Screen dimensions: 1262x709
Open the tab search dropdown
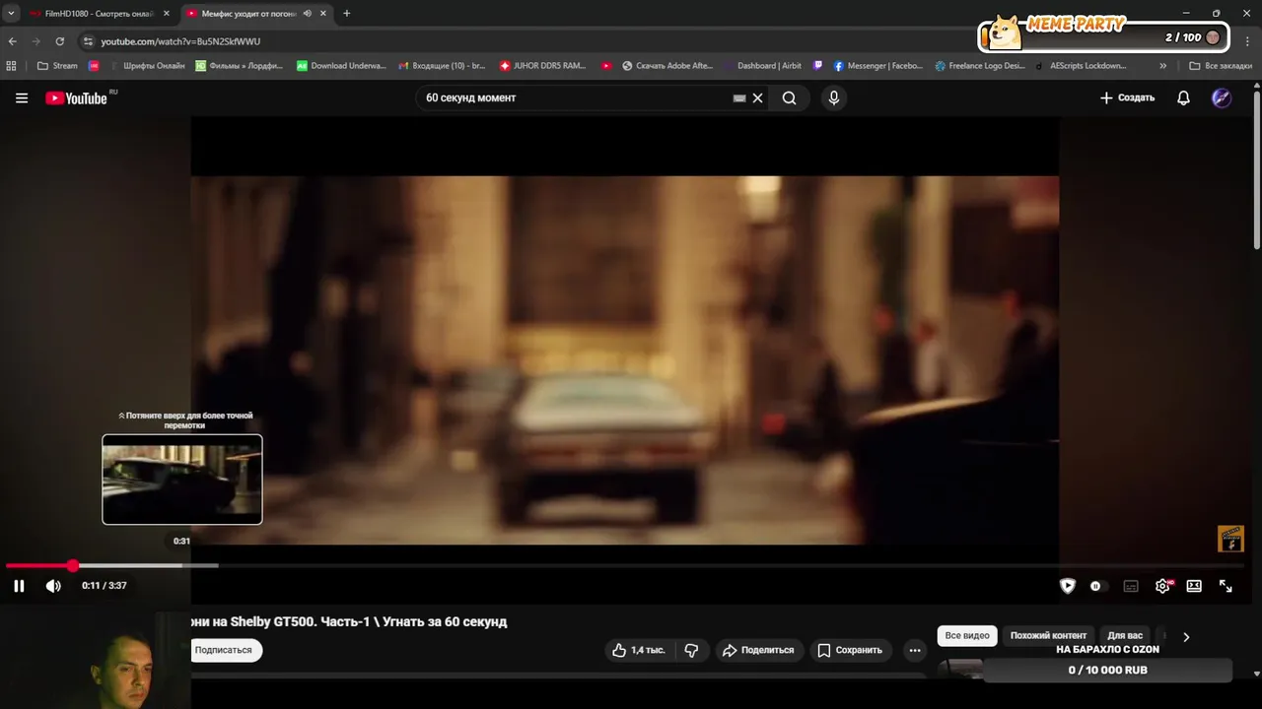11,14
